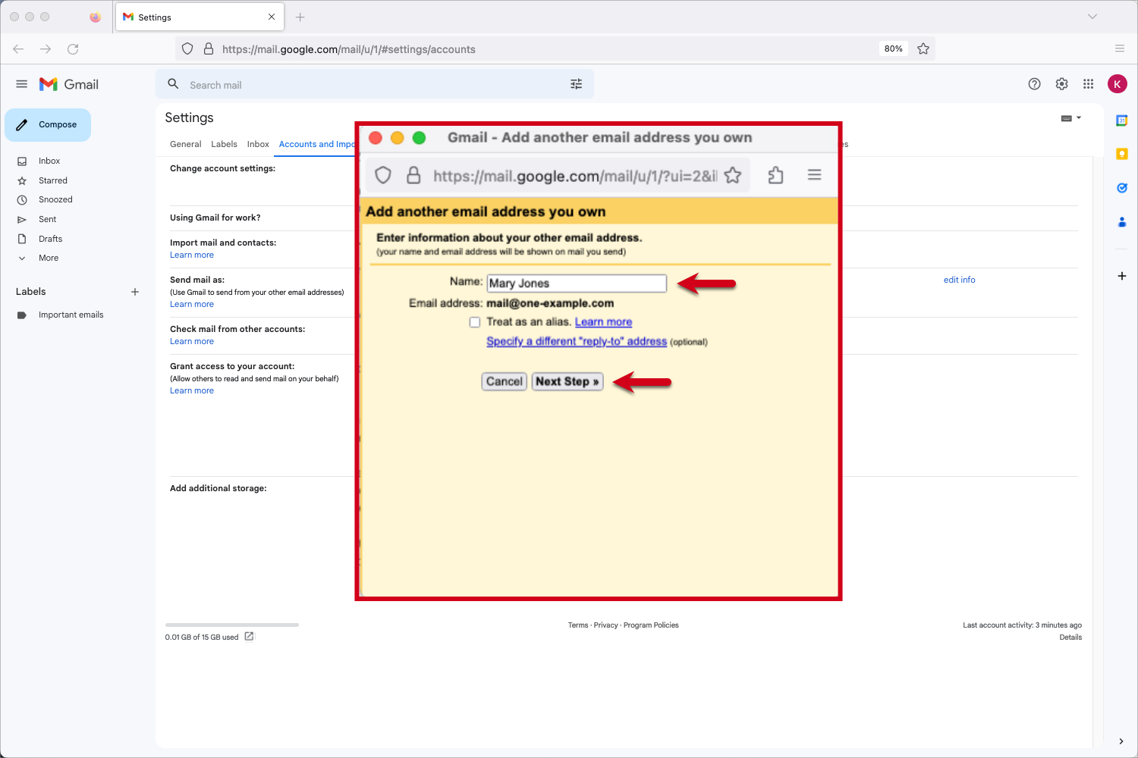List all tabs dropdown arrow
Viewport: 1138px width, 758px height.
tap(1092, 17)
